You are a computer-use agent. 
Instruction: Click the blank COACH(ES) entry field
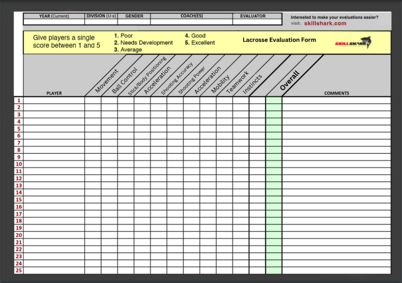191,22
